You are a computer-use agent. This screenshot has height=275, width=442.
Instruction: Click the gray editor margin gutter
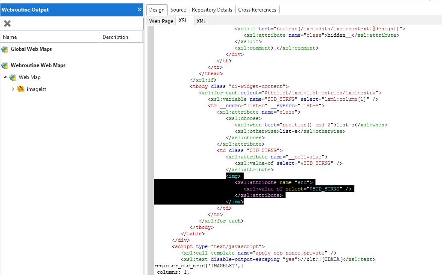[150, 150]
